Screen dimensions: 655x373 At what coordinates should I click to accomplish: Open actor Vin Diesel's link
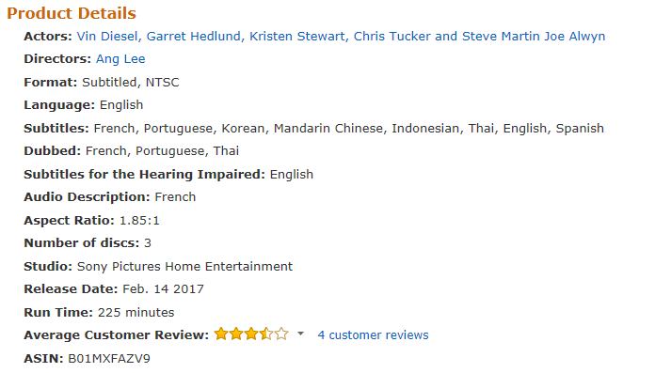click(107, 37)
